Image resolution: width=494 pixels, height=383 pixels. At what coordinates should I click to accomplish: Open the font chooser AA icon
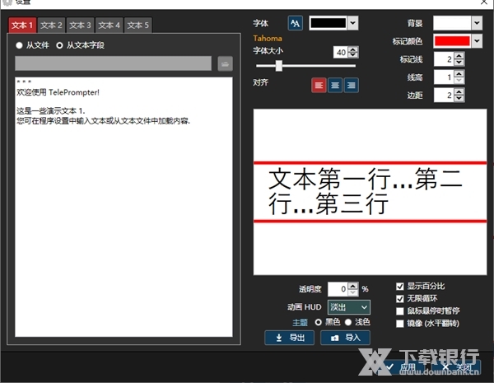[x=296, y=23]
